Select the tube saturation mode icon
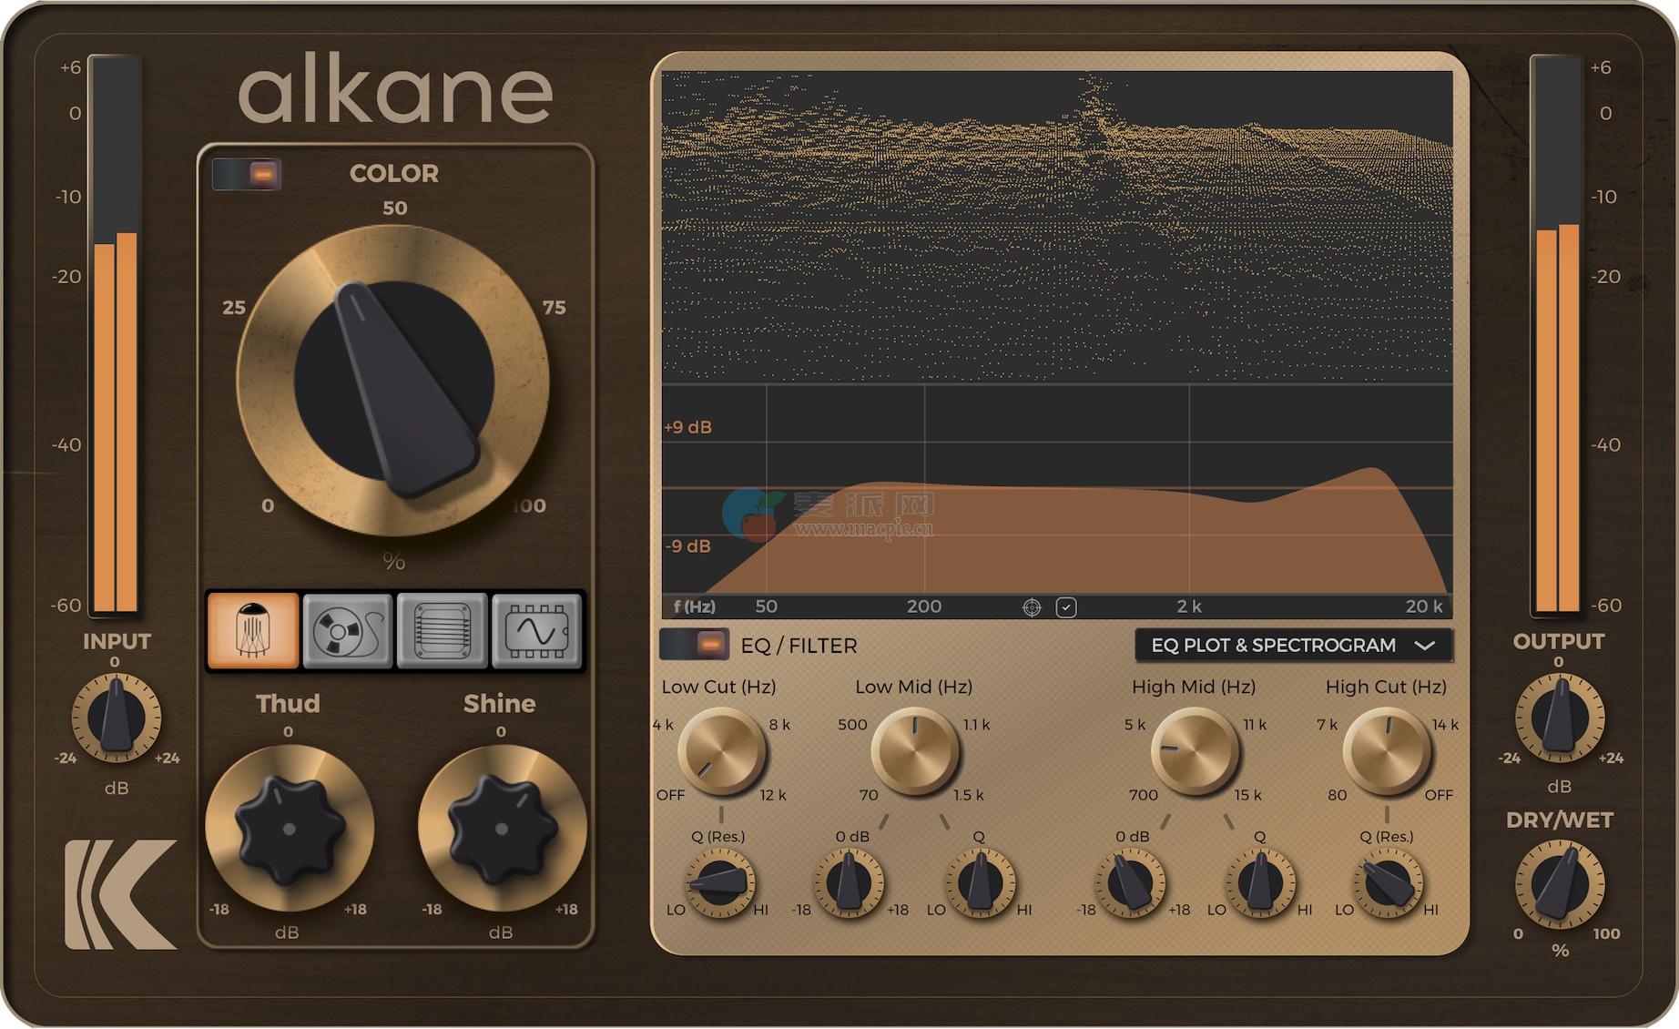The width and height of the screenshot is (1679, 1029). point(253,630)
